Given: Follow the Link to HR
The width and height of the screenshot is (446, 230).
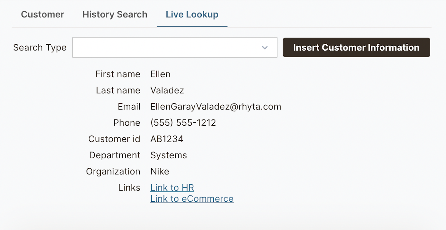Looking at the screenshot, I should 172,188.
